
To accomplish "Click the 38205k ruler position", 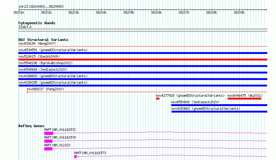I will coord(129,12).
